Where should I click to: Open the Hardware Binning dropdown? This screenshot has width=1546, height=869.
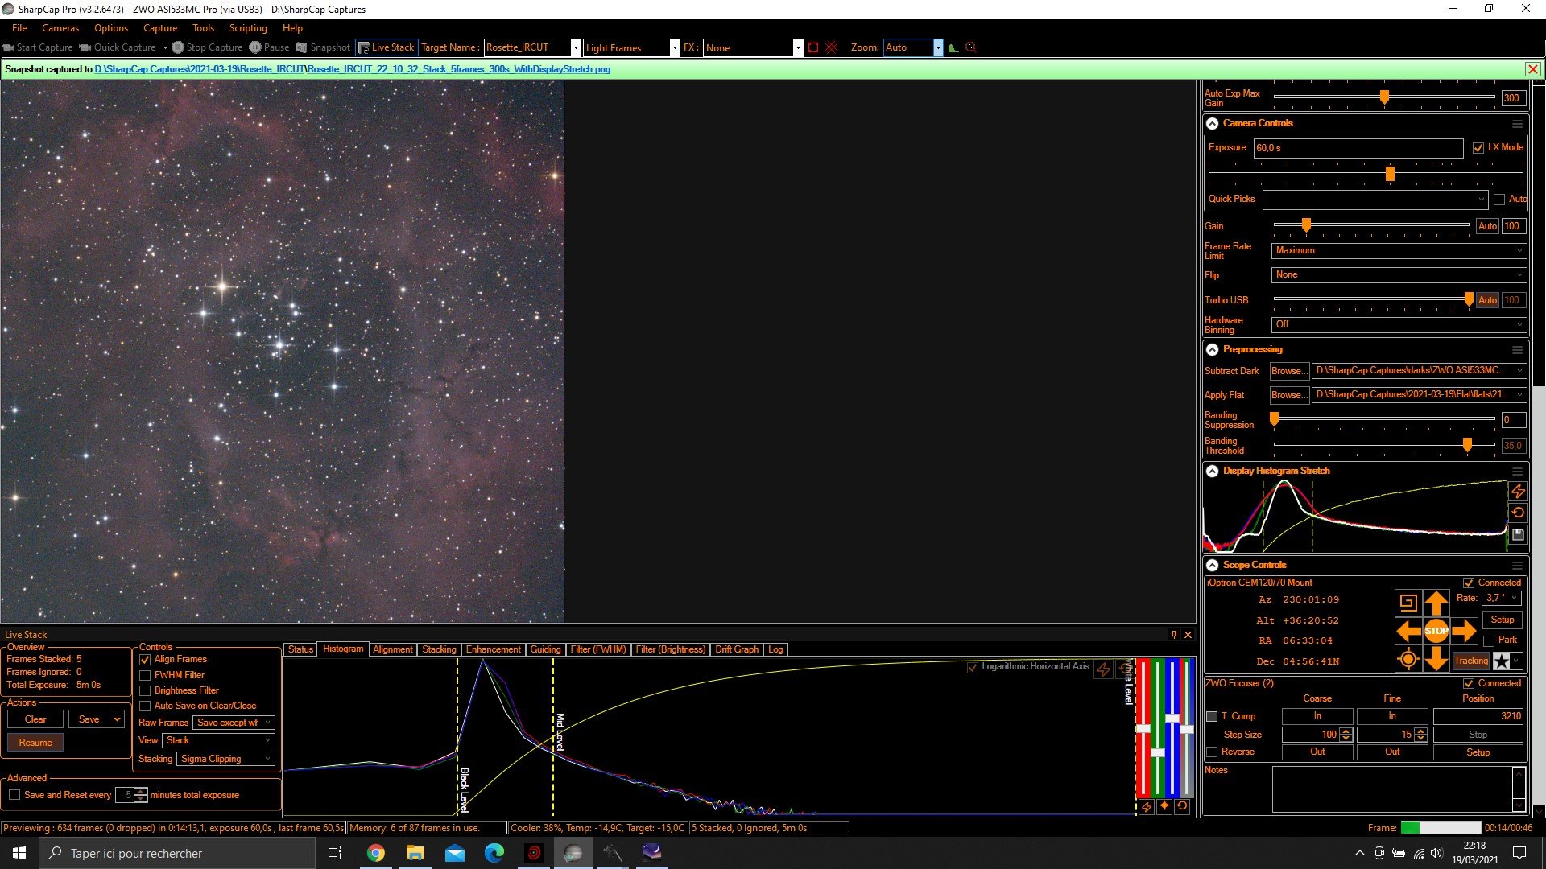click(x=1399, y=324)
